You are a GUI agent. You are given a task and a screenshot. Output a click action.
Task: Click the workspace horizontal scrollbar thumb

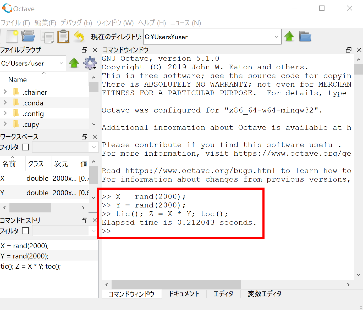[x=30, y=208]
